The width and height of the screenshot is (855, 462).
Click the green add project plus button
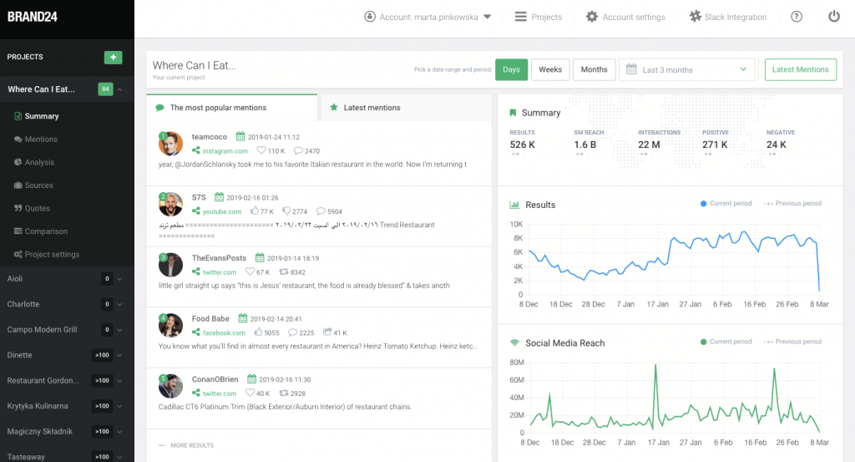point(113,58)
